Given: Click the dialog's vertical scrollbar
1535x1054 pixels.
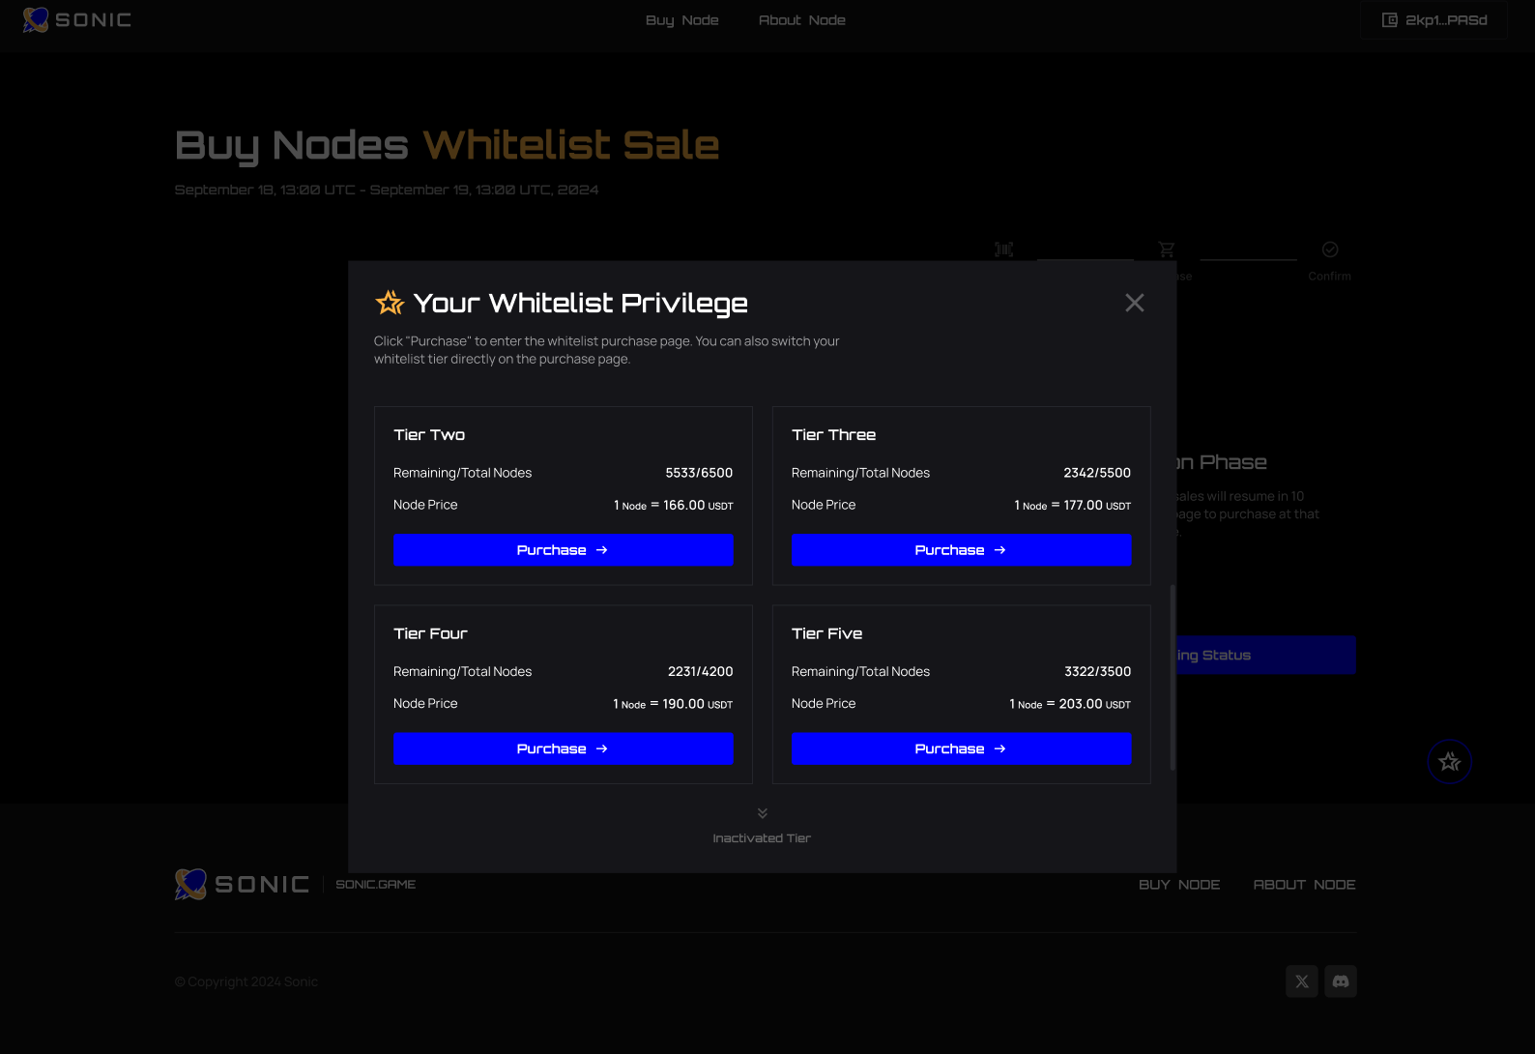Looking at the screenshot, I should 1173,677.
